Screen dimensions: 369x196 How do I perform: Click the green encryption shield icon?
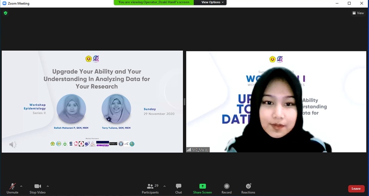pyautogui.click(x=5, y=13)
